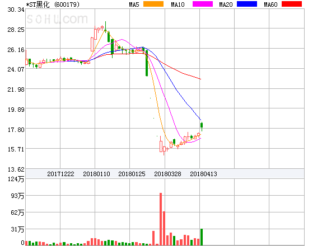The image size is (336, 246).
Task: Click the 21.98 price axis label
Action: [x=16, y=89]
